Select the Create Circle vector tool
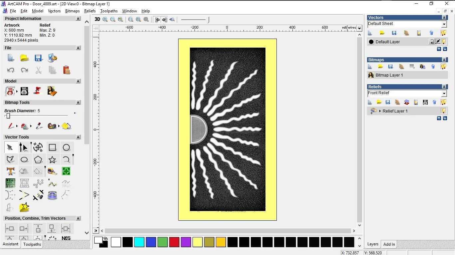The height and width of the screenshot is (255, 455). 66,147
